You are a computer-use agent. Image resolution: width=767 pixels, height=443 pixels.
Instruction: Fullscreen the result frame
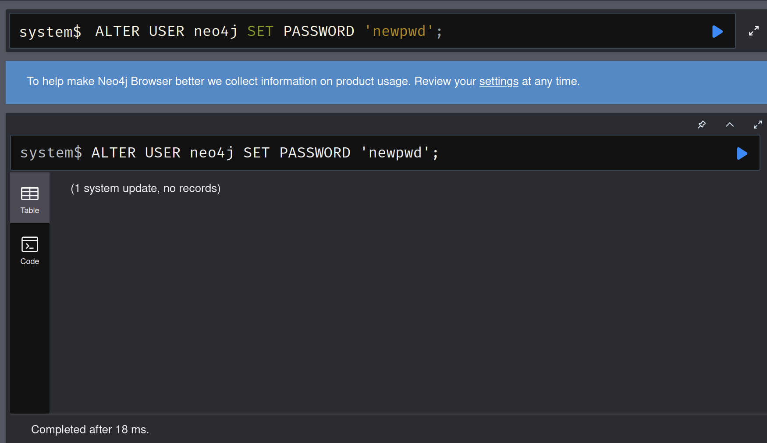pos(757,125)
